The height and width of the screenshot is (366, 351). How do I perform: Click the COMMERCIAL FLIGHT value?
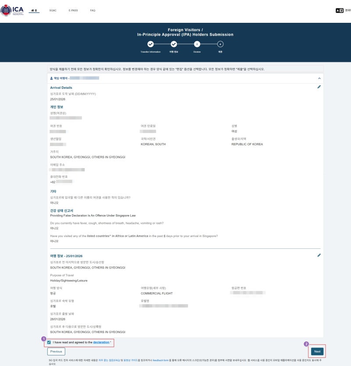click(x=157, y=294)
